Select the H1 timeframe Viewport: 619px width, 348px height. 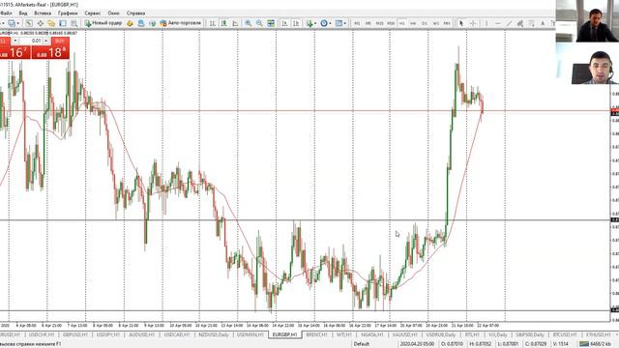point(402,23)
